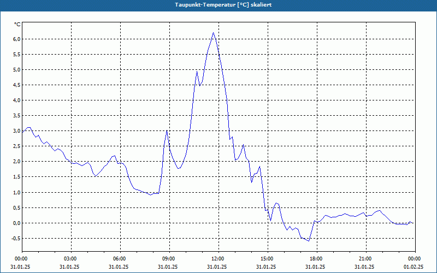Click the 03:00 time label
The height and width of the screenshot is (273, 437).
72,259
